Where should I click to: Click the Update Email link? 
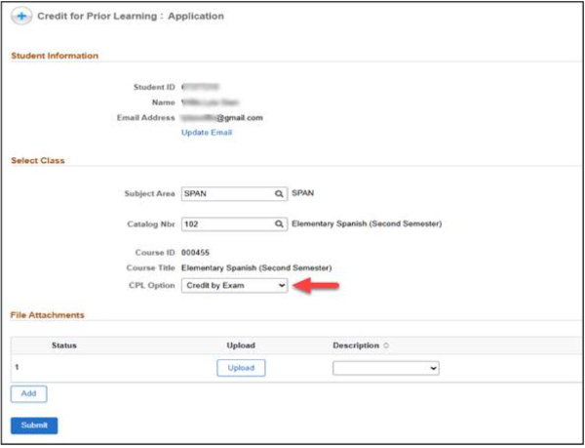tap(207, 133)
